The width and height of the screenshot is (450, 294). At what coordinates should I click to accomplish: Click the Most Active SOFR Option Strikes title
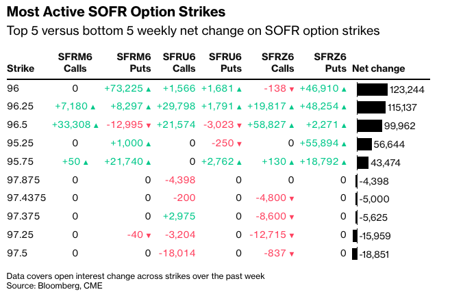116,14
